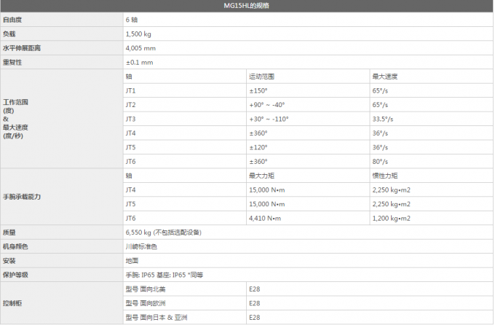Select the JT1 axis cell
The width and height of the screenshot is (495, 325).
pyautogui.click(x=131, y=90)
